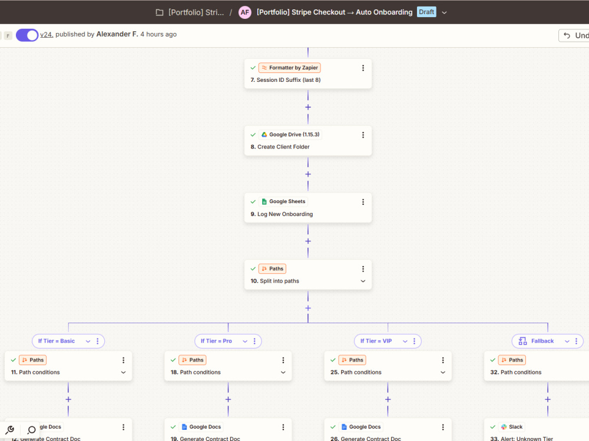
Task: Add a step after step 7 Formatter
Action: click(308, 107)
